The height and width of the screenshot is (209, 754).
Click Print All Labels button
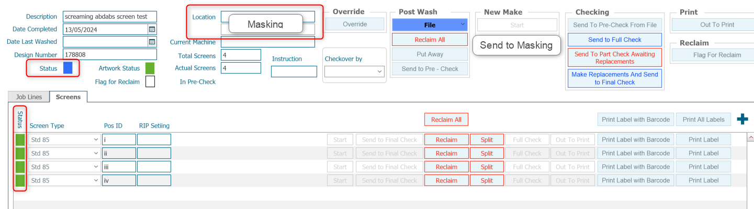[703, 120]
